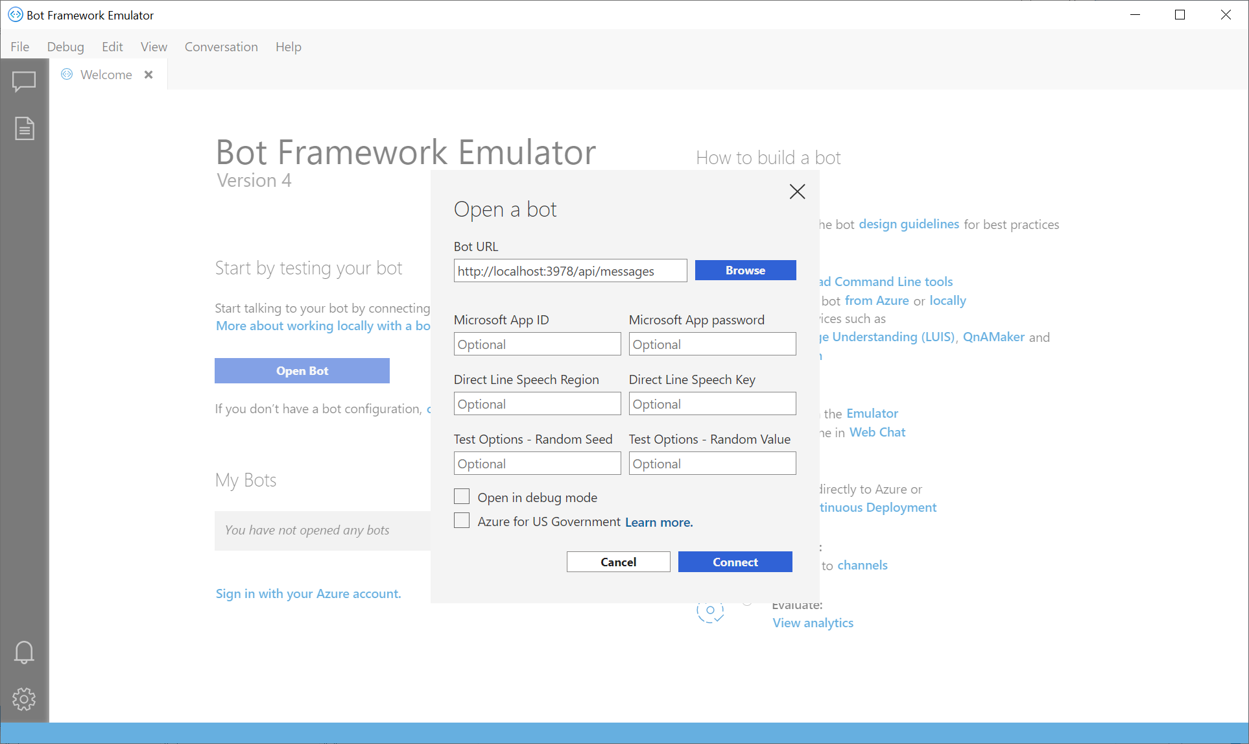Screen dimensions: 1249x744
Task: Click the Cancel button to dismiss dialog
Action: tap(619, 562)
